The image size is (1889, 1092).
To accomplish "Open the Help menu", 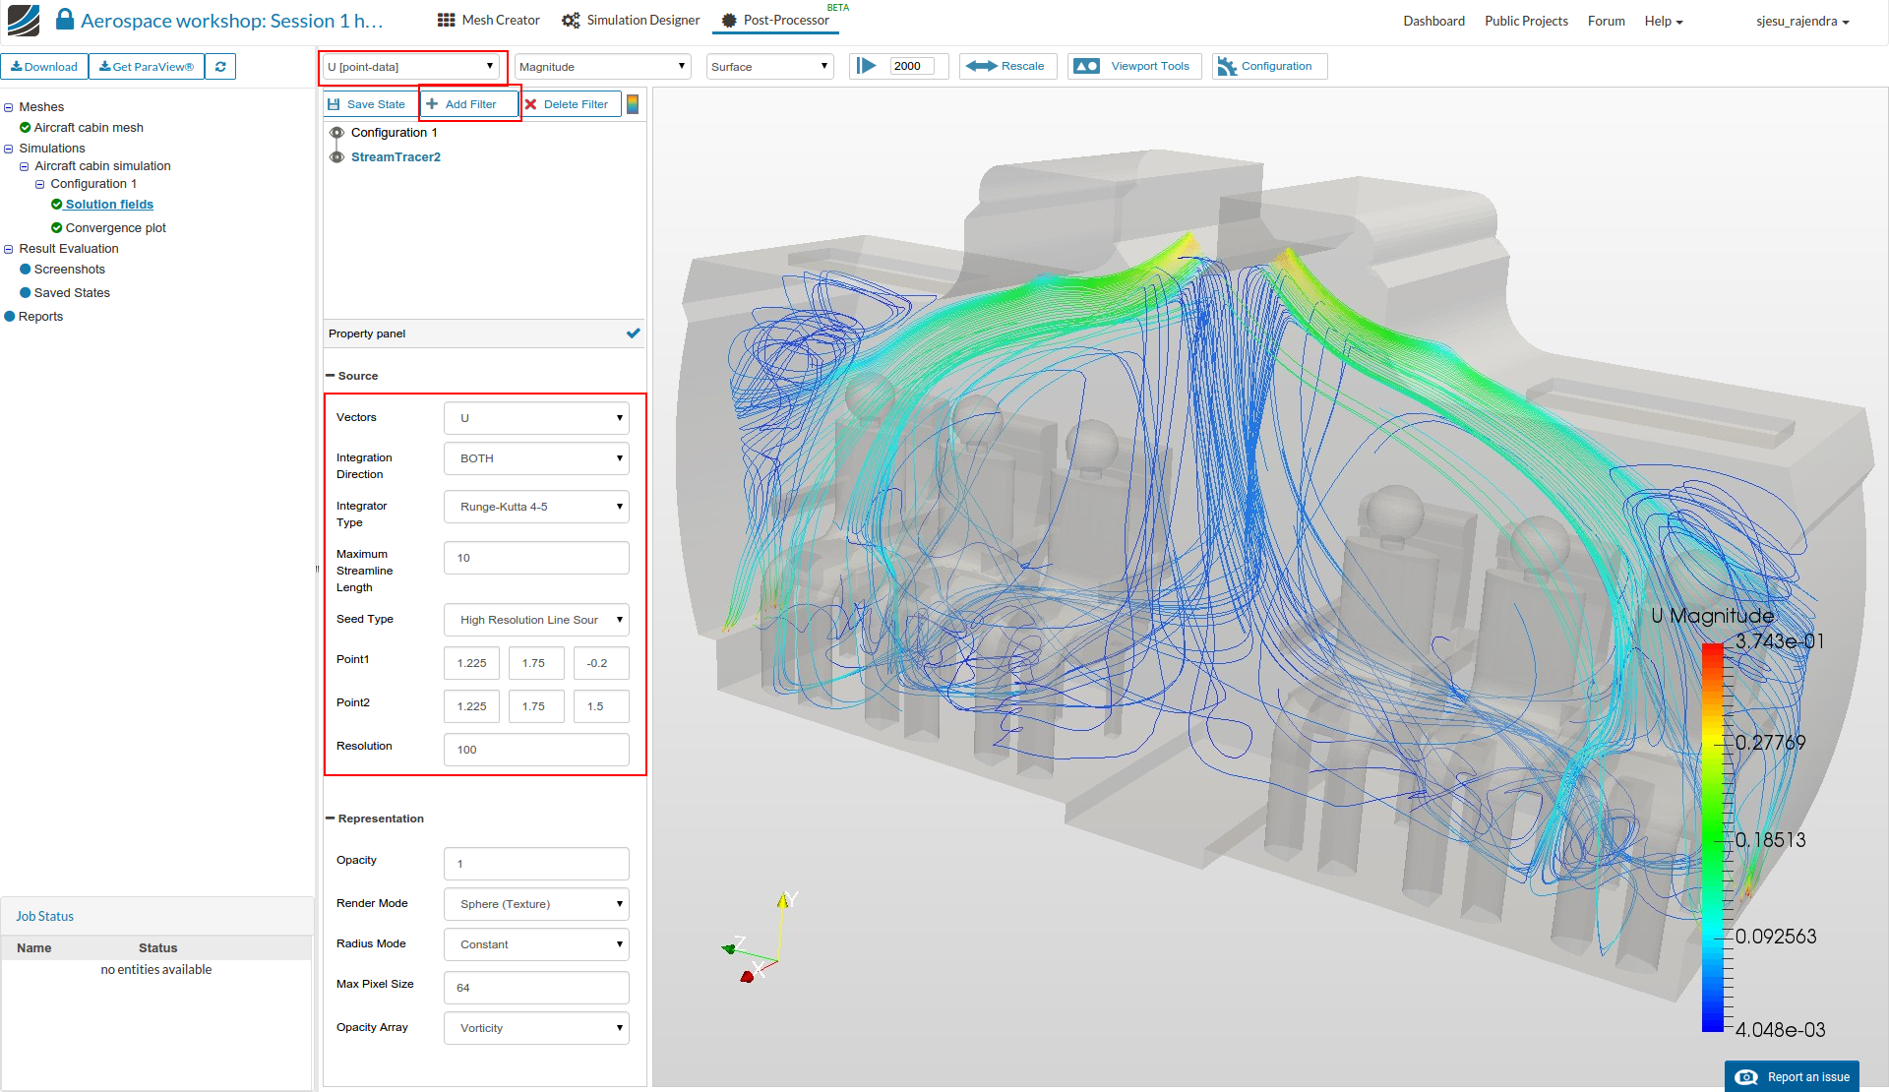I will point(1663,21).
